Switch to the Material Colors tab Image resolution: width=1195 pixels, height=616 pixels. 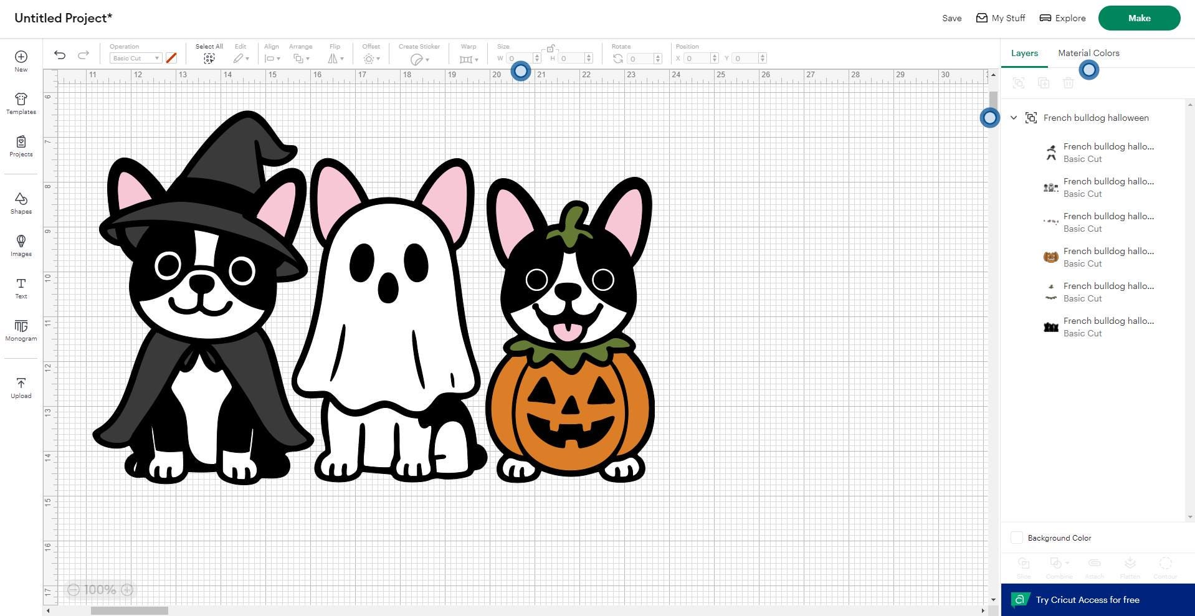coord(1088,53)
